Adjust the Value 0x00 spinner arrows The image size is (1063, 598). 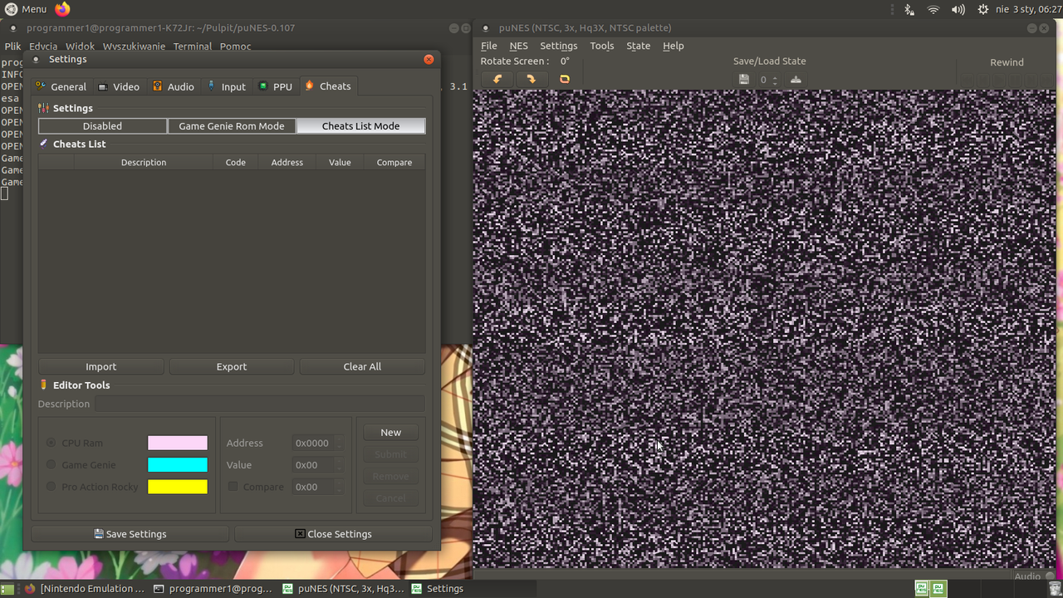pyautogui.click(x=340, y=465)
